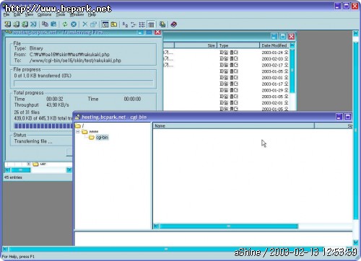The image size is (361, 261).
Task: Close the Transferring Files dialog
Action: pos(157,32)
